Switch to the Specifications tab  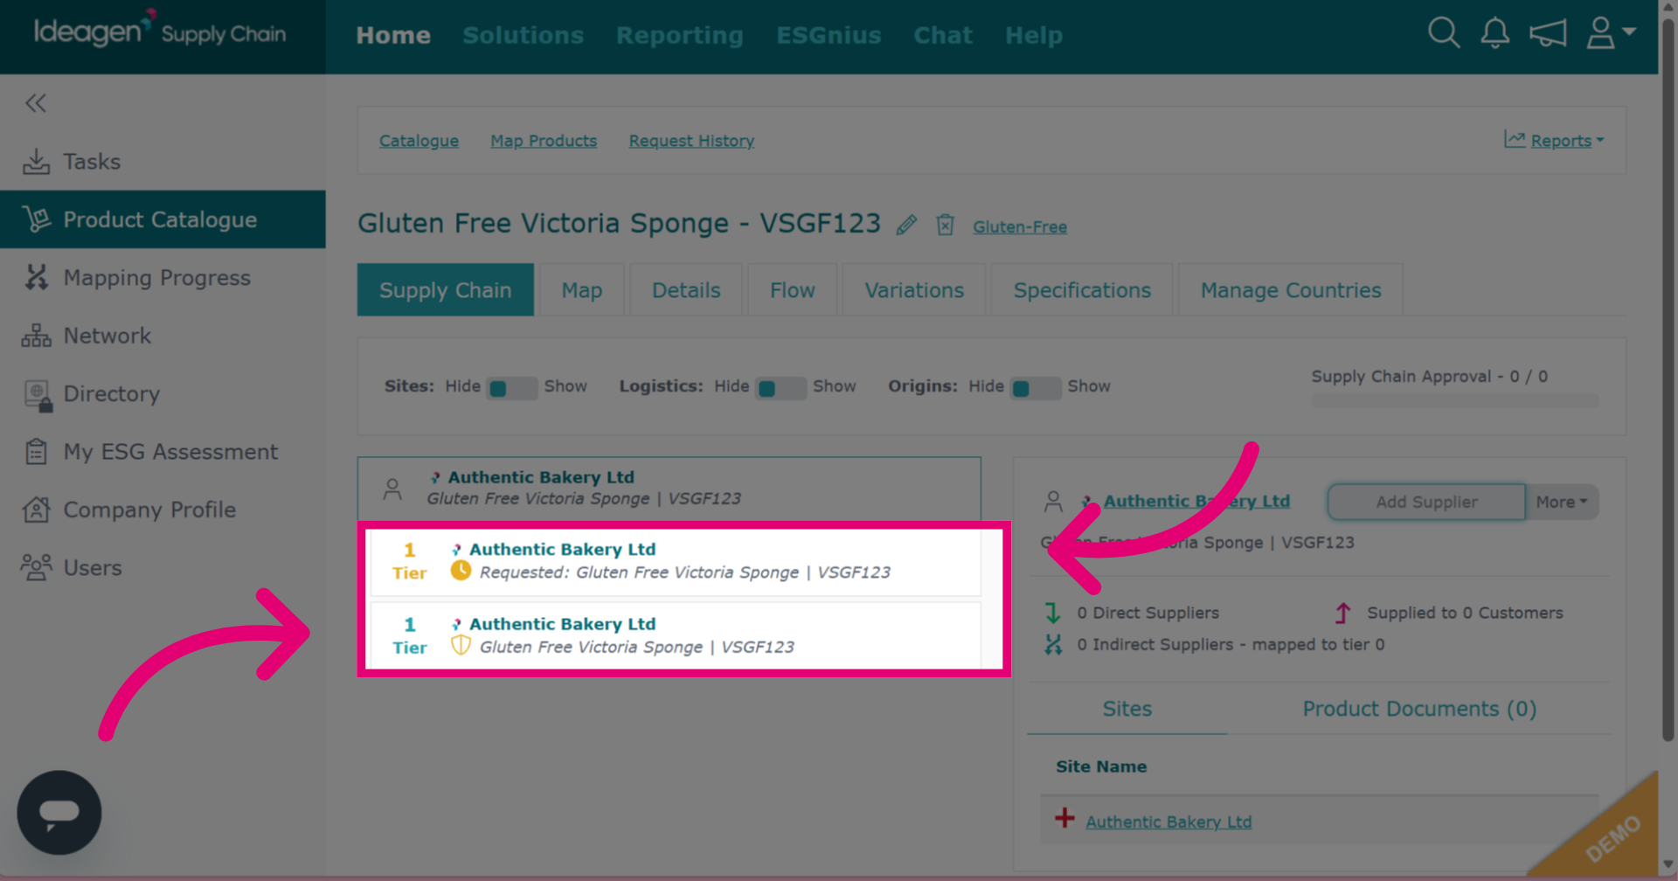[1082, 290]
